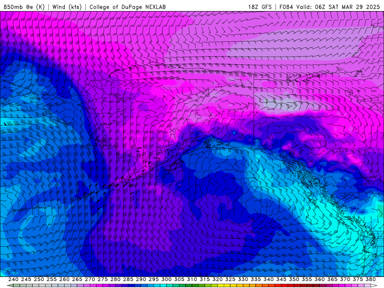Image resolution: width=384 pixels, height=288 pixels.
Task: Click the 360 value on the color scale
Action: [x=320, y=279]
